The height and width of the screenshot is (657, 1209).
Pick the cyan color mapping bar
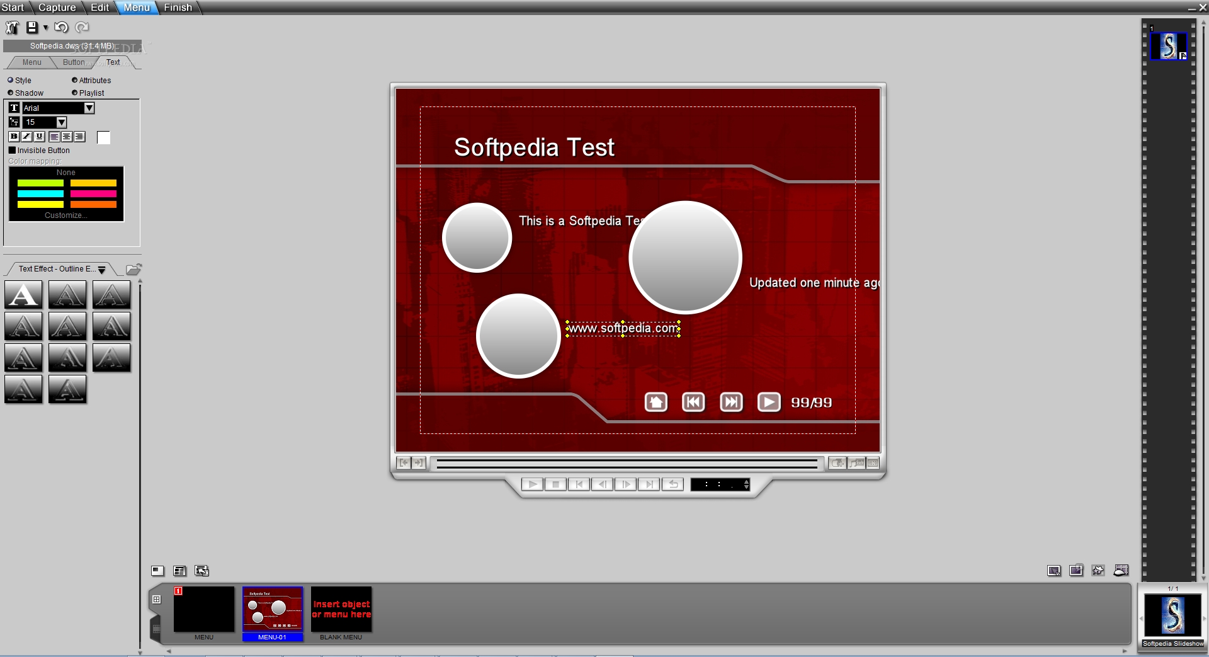pos(40,194)
